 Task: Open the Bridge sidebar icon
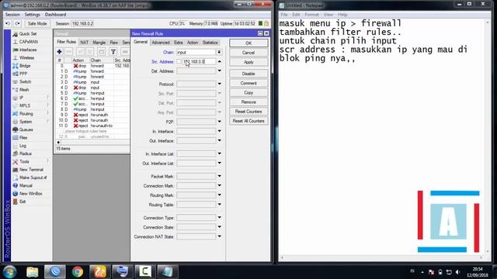pos(15,66)
